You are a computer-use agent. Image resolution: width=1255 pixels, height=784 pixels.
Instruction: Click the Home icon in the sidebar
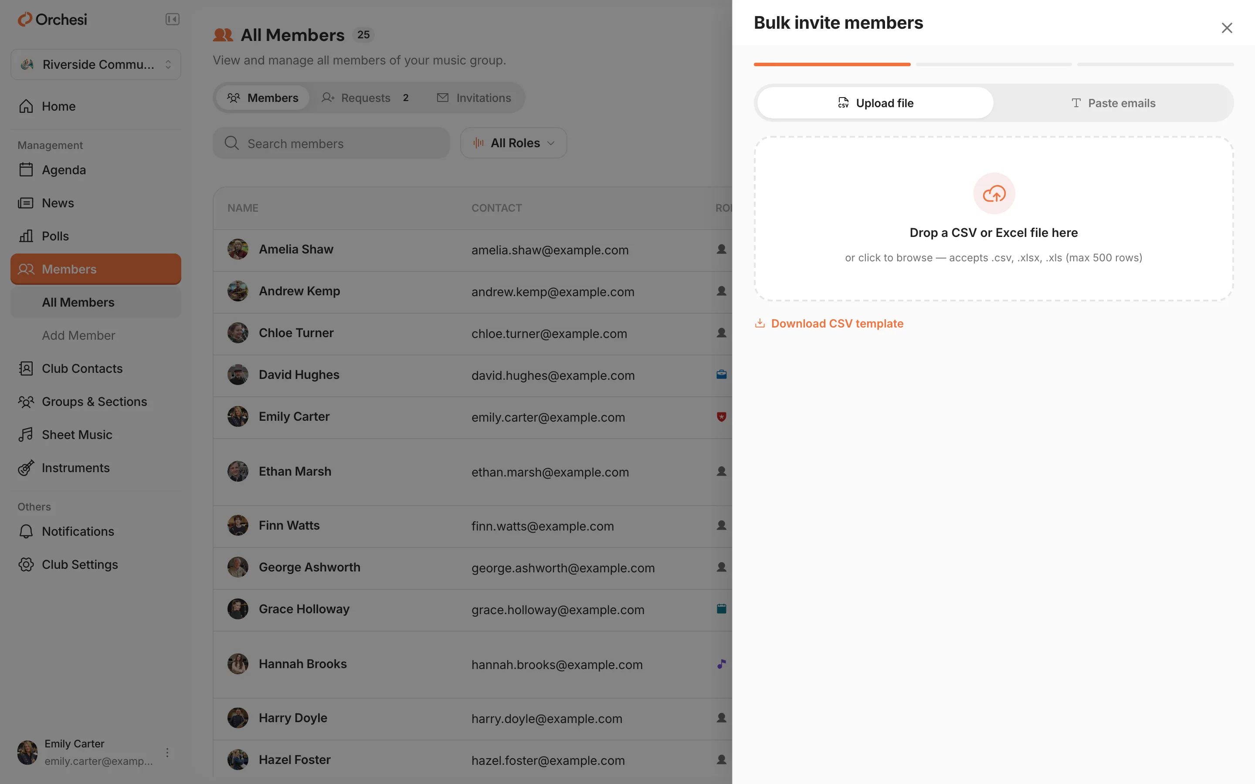tap(26, 106)
